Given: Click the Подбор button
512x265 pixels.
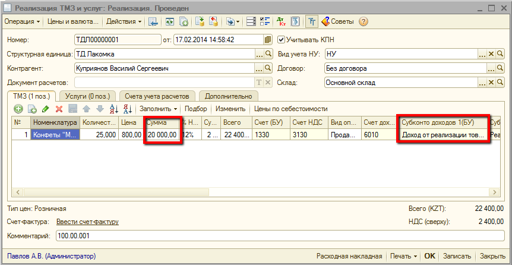Looking at the screenshot, I should click(x=196, y=109).
